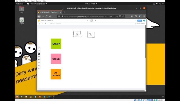Click the Redo arrow in Jamboard
The image size is (180, 101).
tap(42, 24)
